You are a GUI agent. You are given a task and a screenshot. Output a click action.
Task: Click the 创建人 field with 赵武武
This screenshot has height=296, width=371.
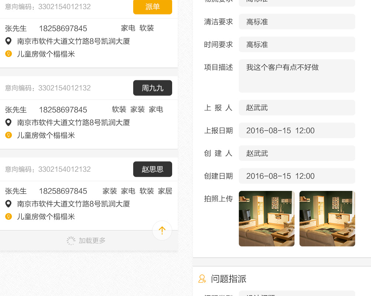(x=297, y=153)
